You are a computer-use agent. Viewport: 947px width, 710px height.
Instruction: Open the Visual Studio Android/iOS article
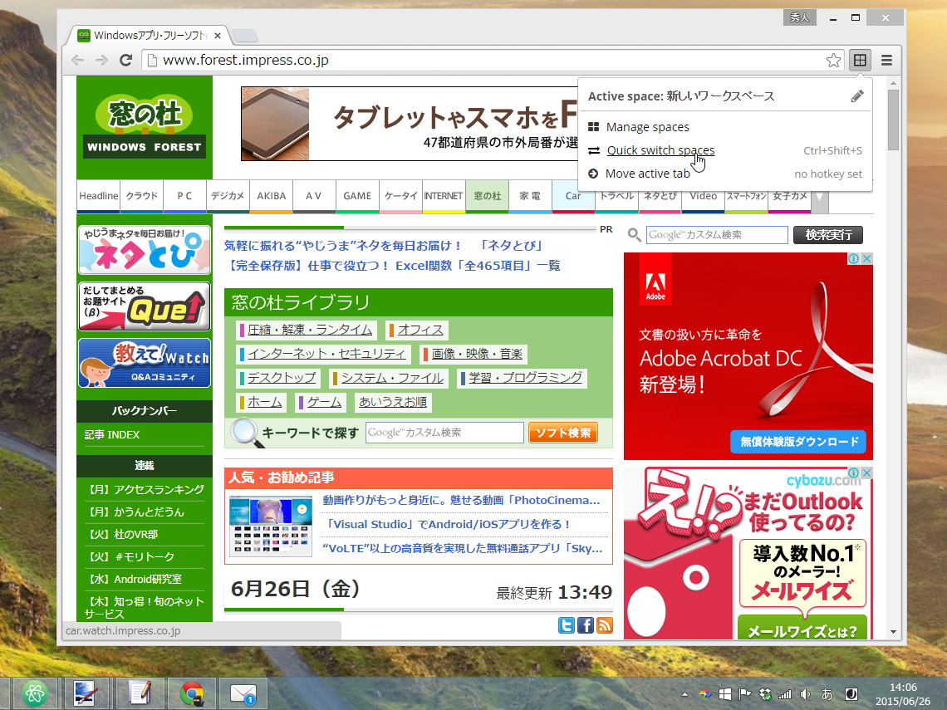446,524
